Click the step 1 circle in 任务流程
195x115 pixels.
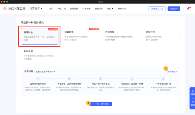tap(38, 79)
